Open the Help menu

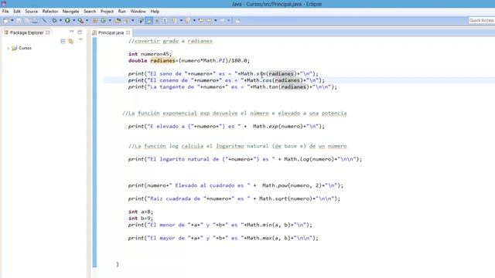(155, 12)
